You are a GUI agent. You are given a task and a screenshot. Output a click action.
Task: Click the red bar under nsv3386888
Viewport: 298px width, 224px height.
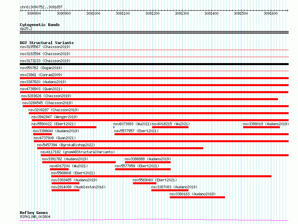(148, 162)
